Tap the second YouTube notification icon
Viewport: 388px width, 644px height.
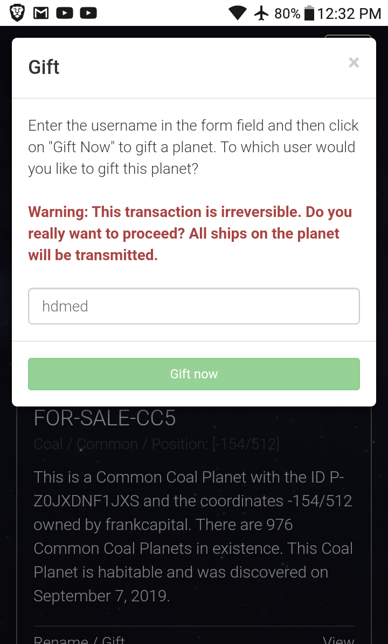pyautogui.click(x=88, y=13)
